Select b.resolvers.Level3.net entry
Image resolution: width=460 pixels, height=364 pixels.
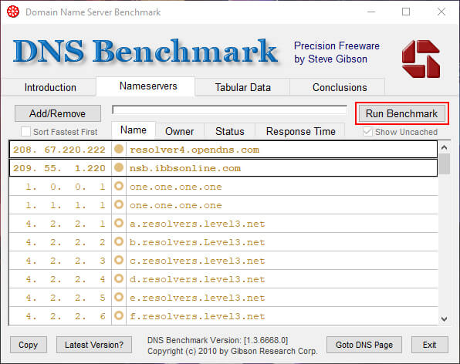click(198, 242)
